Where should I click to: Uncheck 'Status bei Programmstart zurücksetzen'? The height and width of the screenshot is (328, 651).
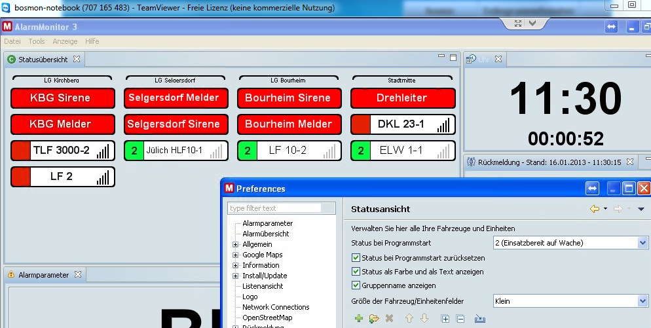[x=356, y=258]
